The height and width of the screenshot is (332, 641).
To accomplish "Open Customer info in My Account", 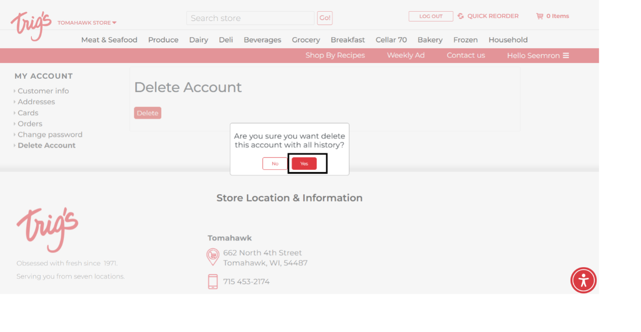I will 43,91.
